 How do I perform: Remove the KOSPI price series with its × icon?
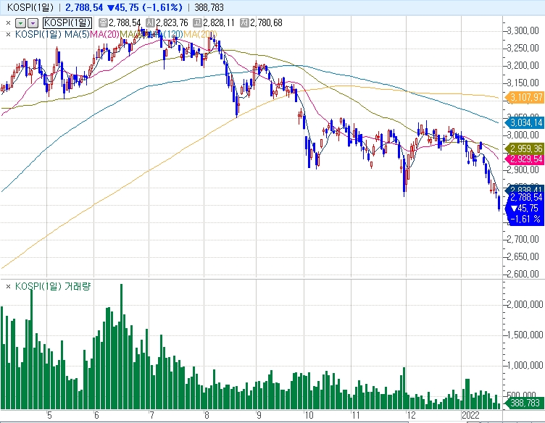(9, 23)
